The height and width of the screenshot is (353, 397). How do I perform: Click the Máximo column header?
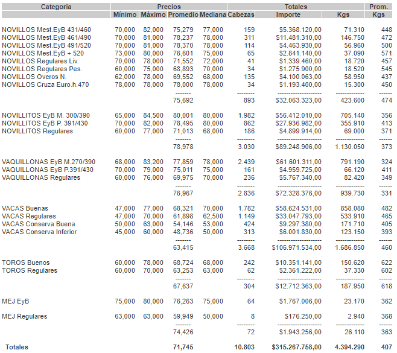click(153, 15)
